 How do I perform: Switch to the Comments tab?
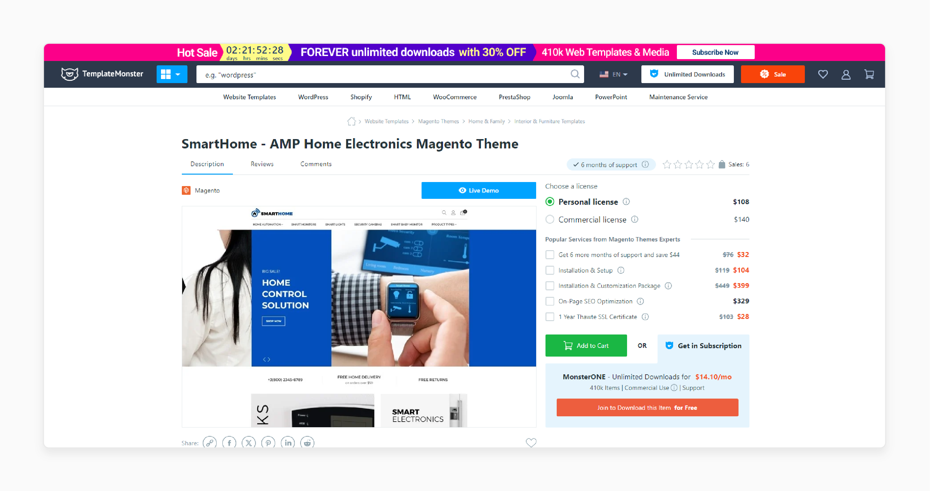click(315, 164)
